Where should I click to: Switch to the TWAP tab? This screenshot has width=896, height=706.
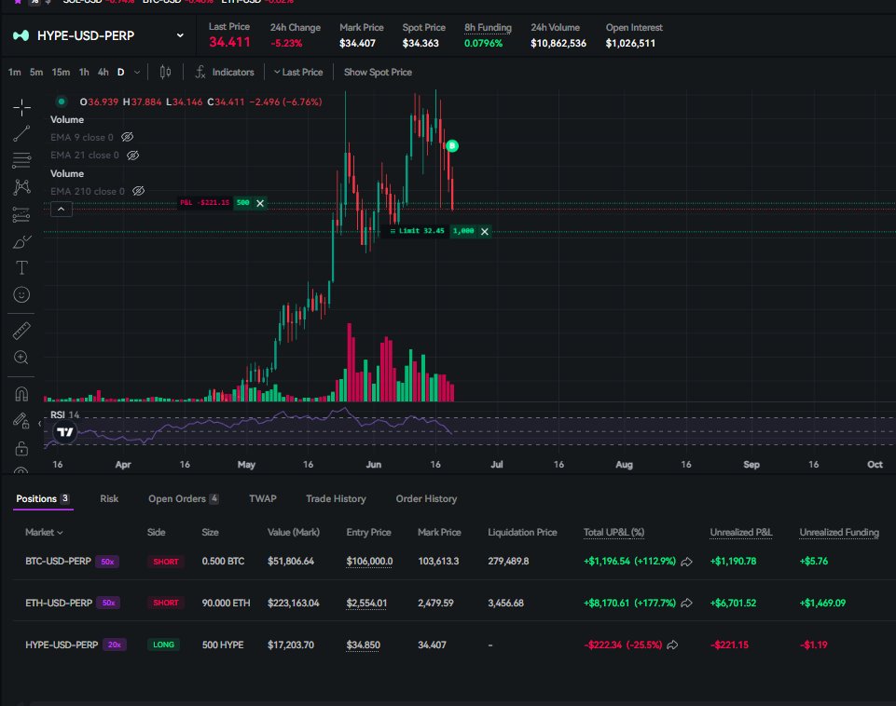tap(263, 499)
